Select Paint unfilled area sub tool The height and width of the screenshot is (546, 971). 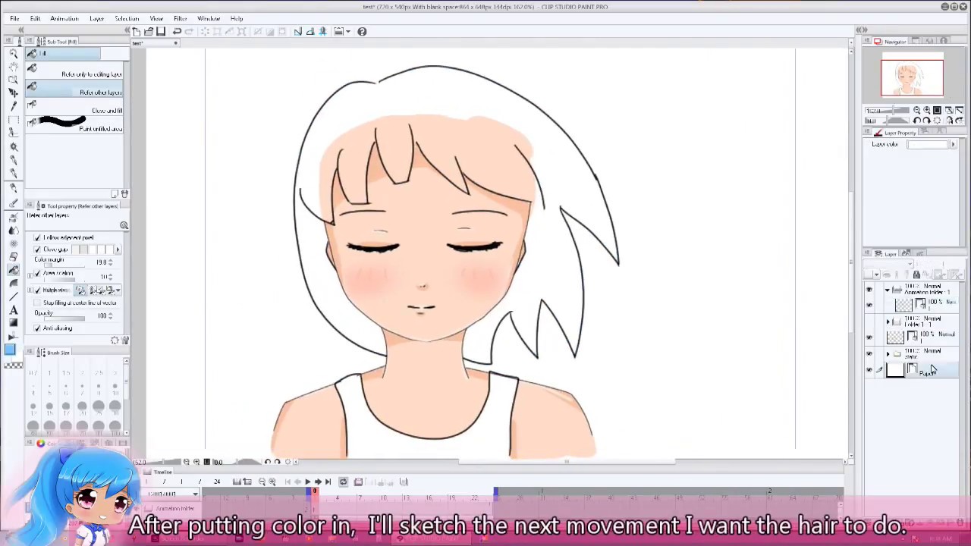tap(74, 126)
